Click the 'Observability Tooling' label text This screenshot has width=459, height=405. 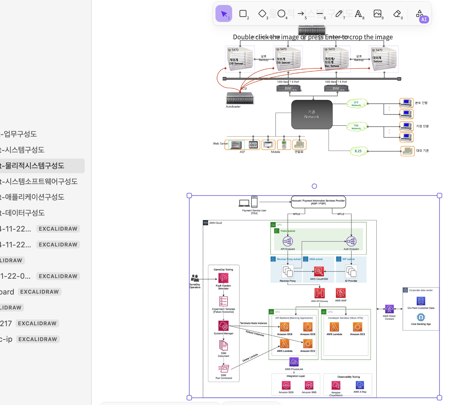[348, 377]
